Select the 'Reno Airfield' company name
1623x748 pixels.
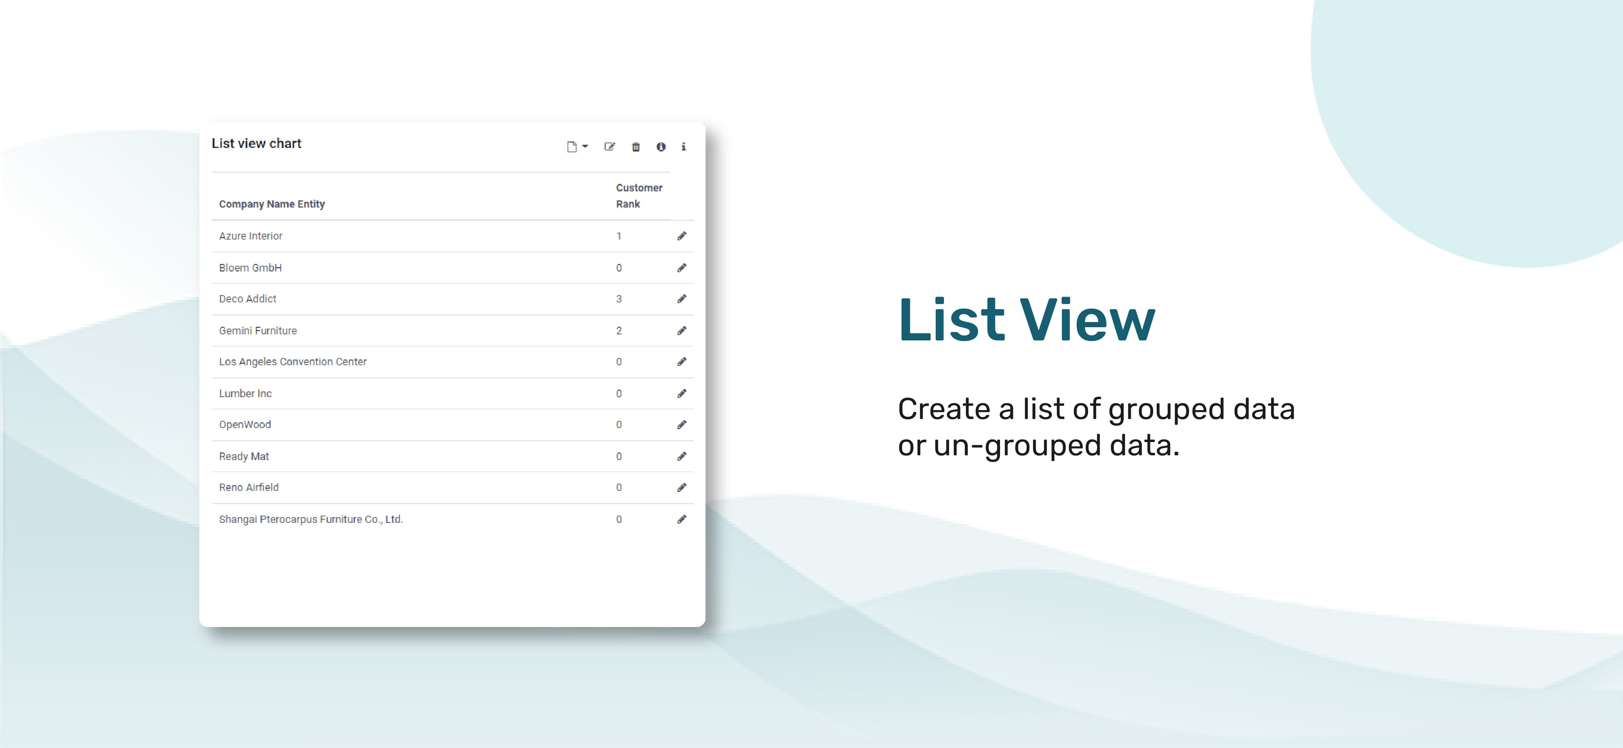point(248,488)
